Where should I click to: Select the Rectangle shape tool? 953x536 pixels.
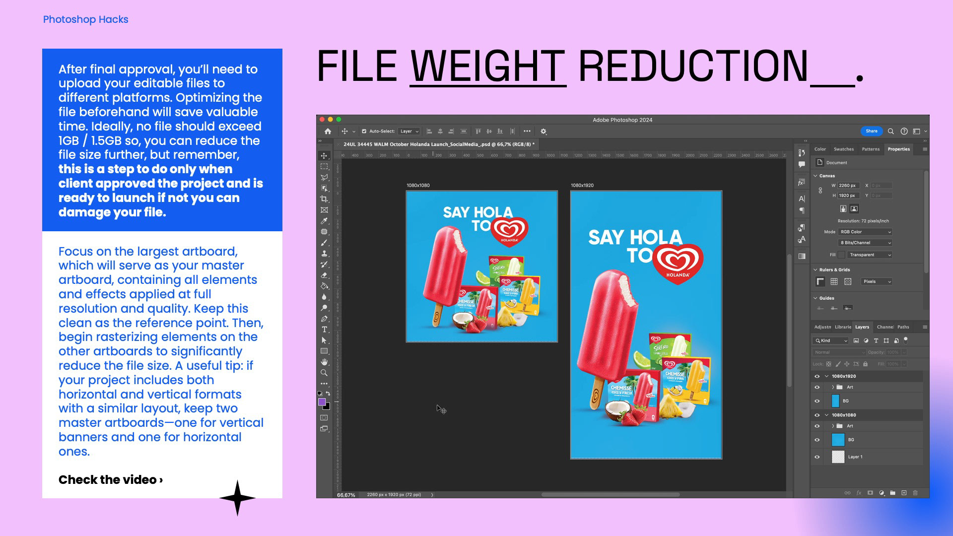point(324,351)
